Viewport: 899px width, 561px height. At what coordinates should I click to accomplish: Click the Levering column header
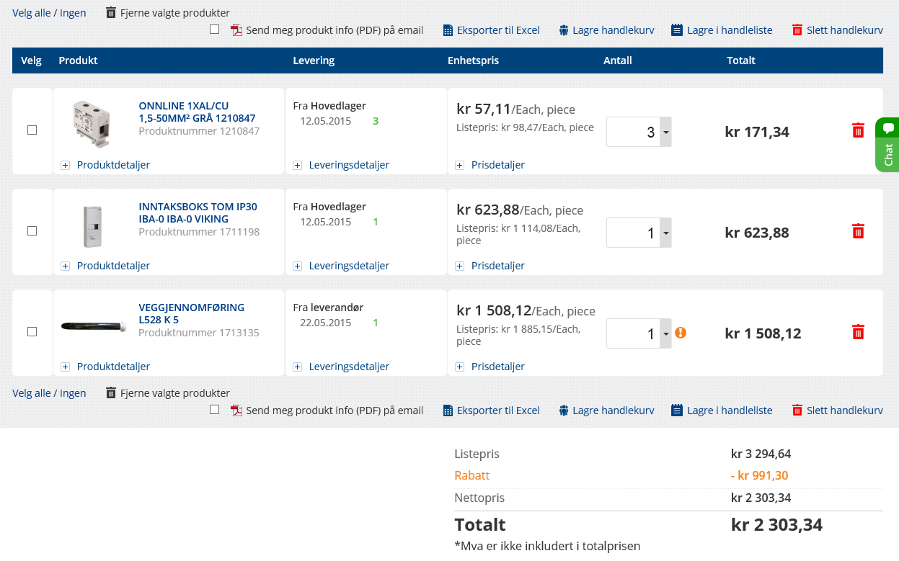314,60
